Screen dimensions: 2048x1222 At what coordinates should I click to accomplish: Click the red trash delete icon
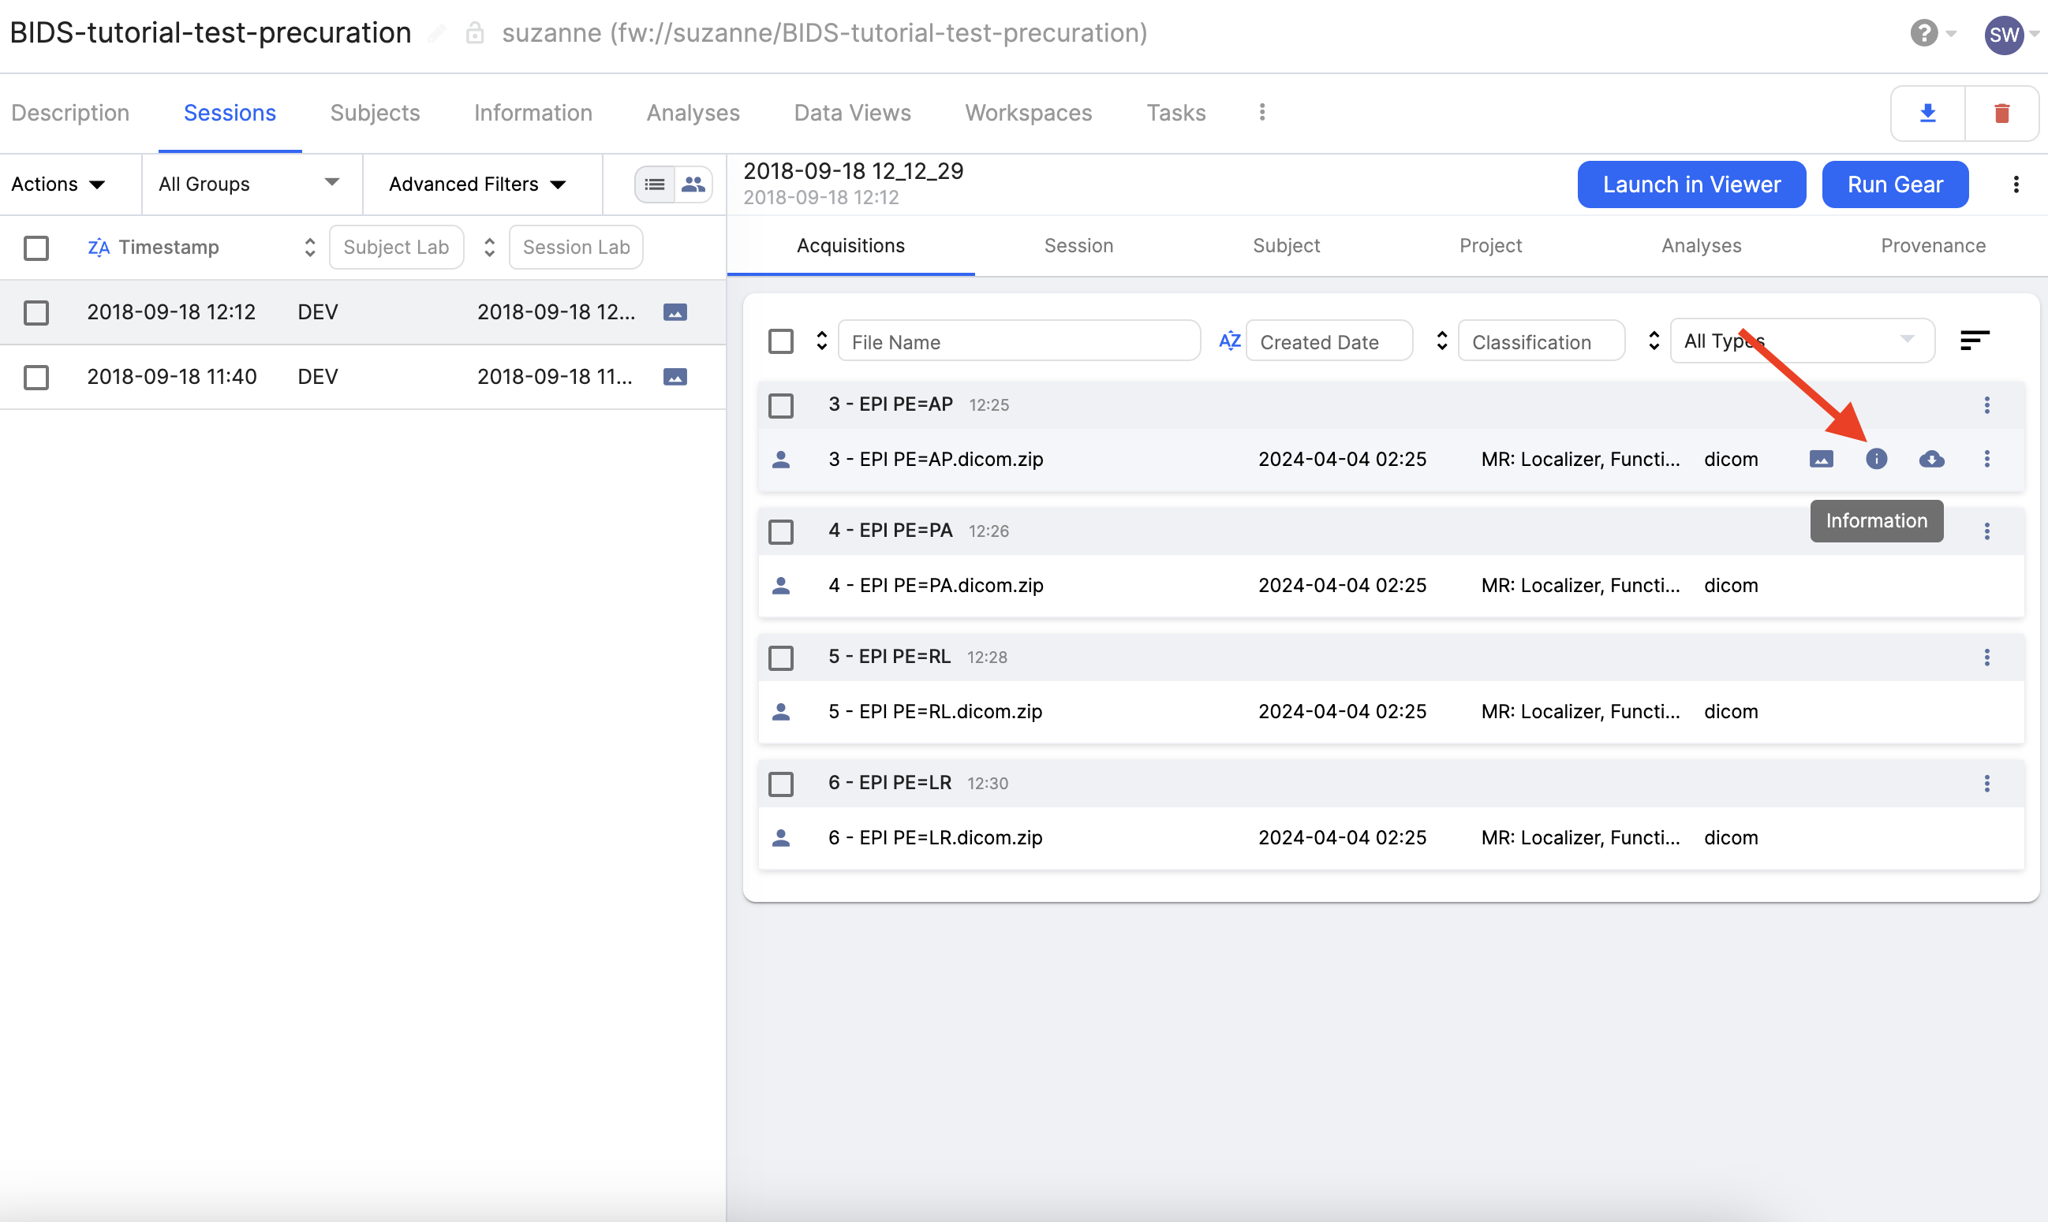(x=2002, y=113)
